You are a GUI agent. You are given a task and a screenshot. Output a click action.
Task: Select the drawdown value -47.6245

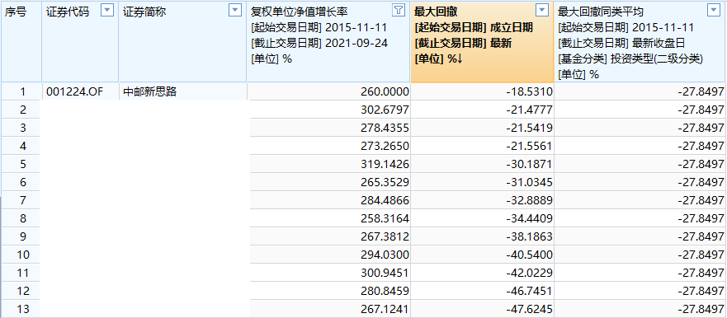530,309
